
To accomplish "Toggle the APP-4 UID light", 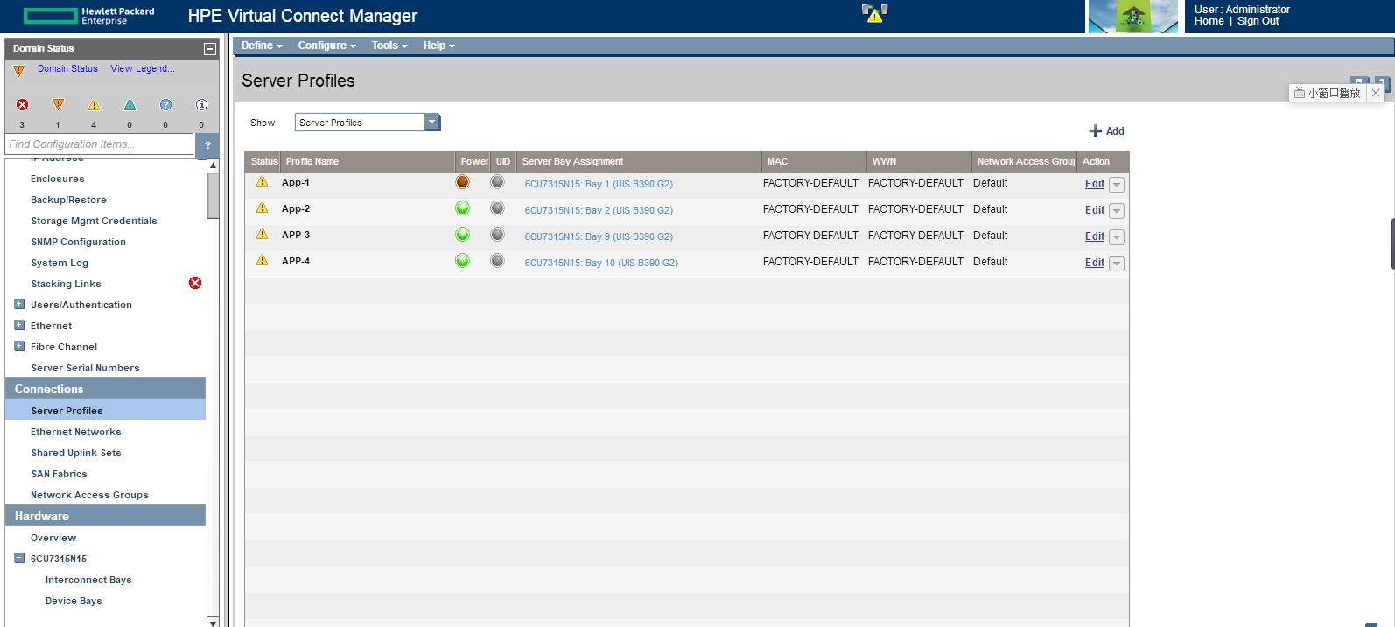I will pyautogui.click(x=497, y=261).
